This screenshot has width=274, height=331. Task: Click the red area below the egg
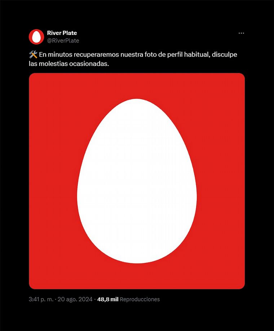pos(137,276)
